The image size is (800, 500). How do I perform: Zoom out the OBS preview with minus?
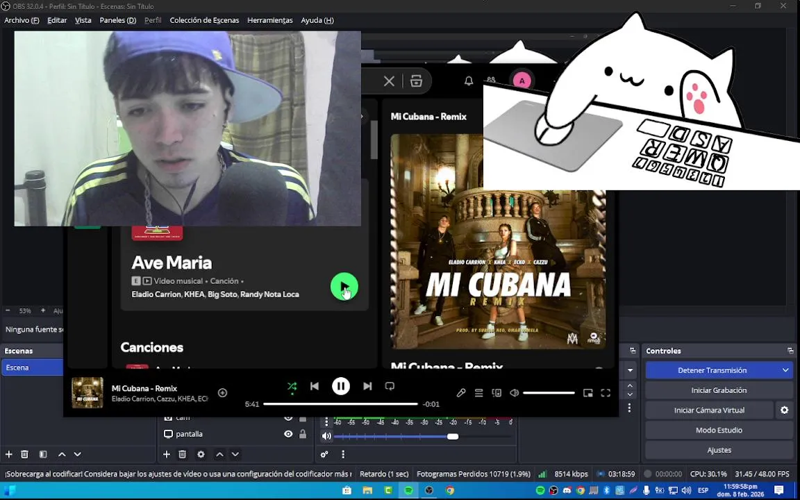pyautogui.click(x=8, y=310)
